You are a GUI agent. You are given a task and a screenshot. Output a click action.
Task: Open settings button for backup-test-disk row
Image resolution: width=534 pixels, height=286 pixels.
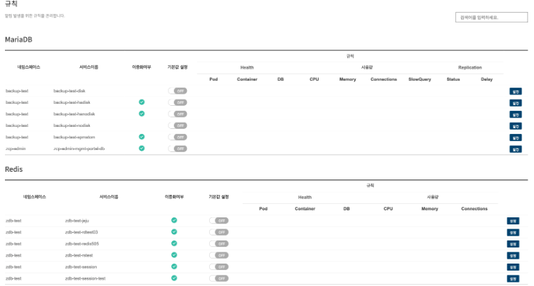(x=516, y=92)
